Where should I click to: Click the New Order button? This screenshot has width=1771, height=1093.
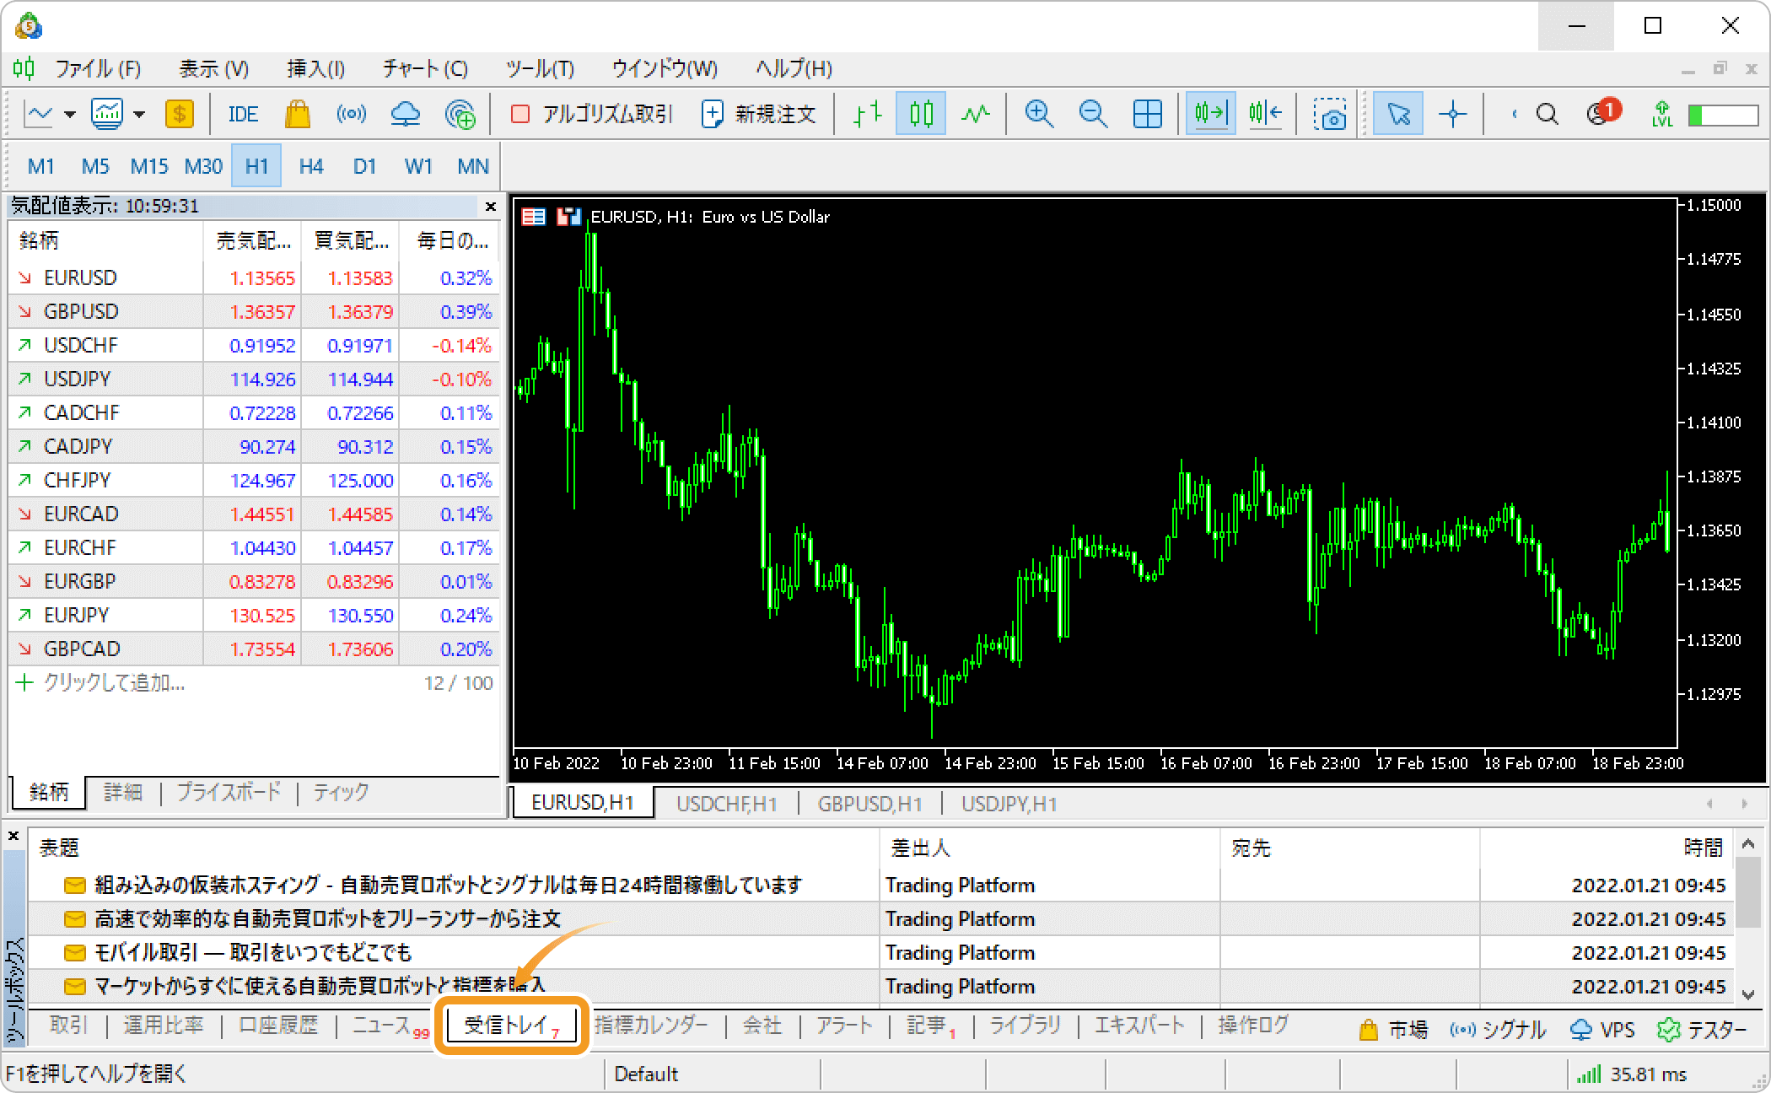tap(759, 114)
